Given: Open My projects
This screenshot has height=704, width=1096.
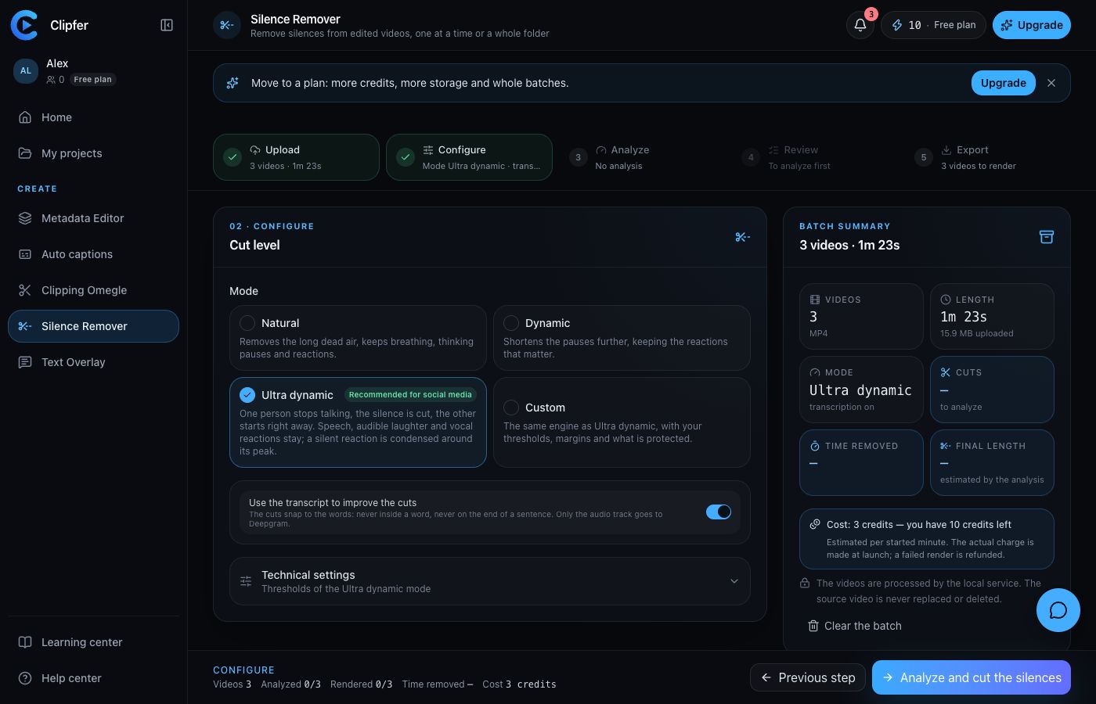Looking at the screenshot, I should 93,153.
